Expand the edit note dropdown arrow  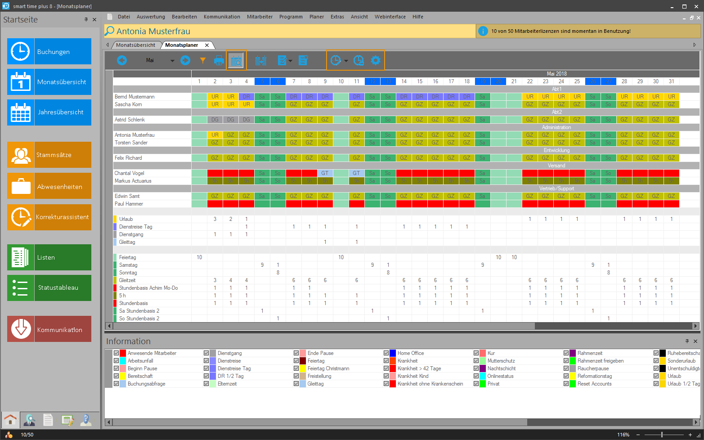click(x=291, y=61)
